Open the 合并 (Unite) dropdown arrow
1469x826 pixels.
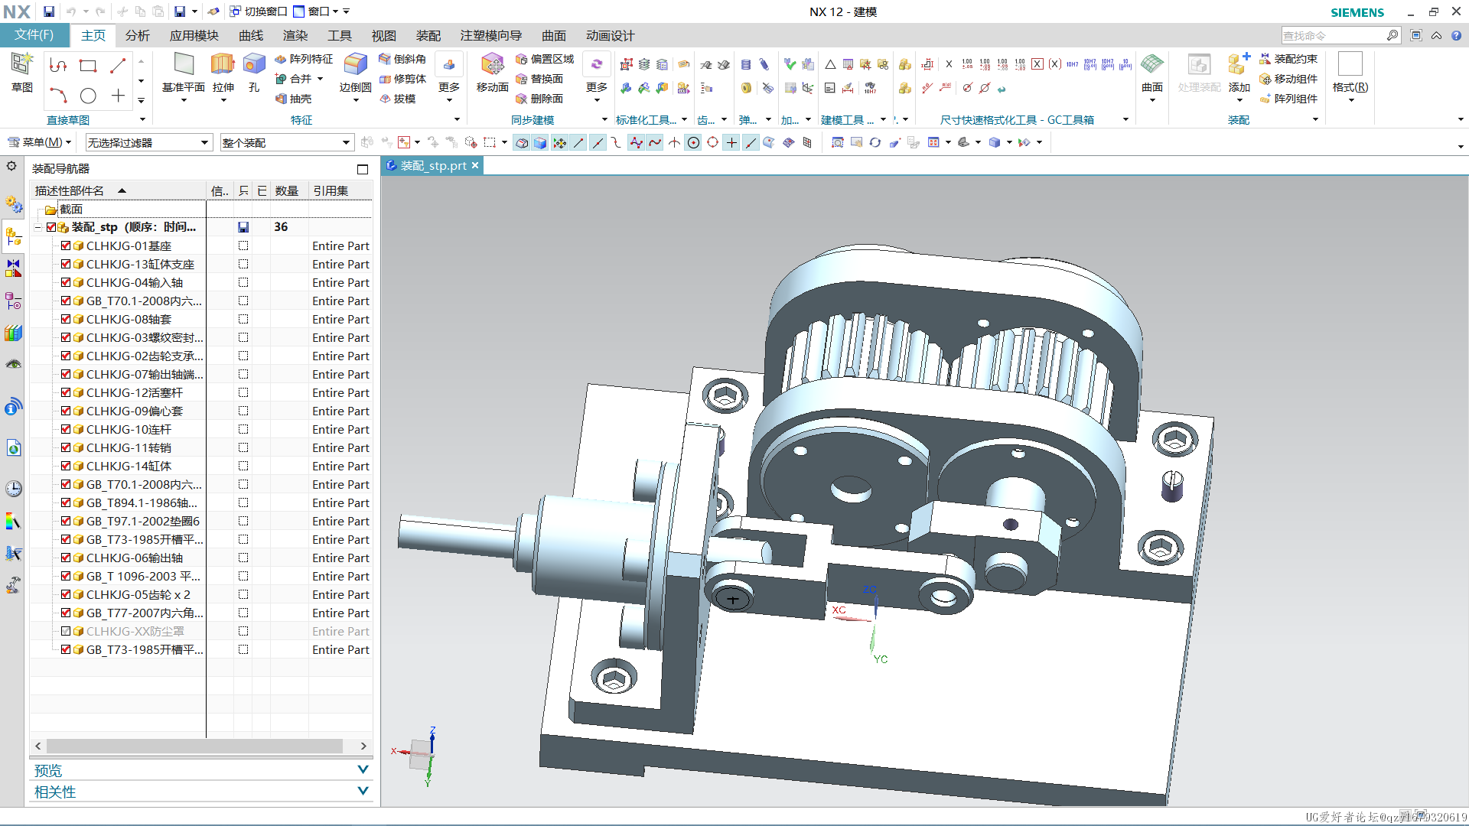coord(321,79)
